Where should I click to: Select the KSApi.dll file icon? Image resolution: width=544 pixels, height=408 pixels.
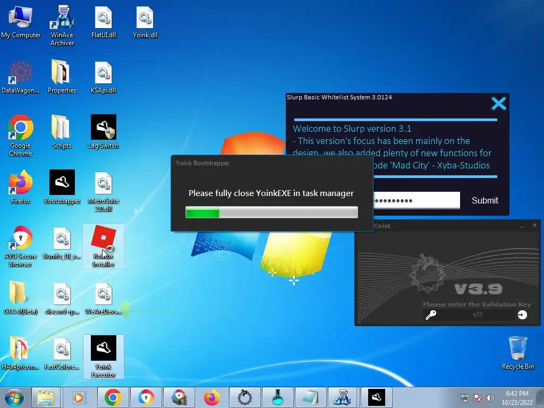tap(104, 77)
